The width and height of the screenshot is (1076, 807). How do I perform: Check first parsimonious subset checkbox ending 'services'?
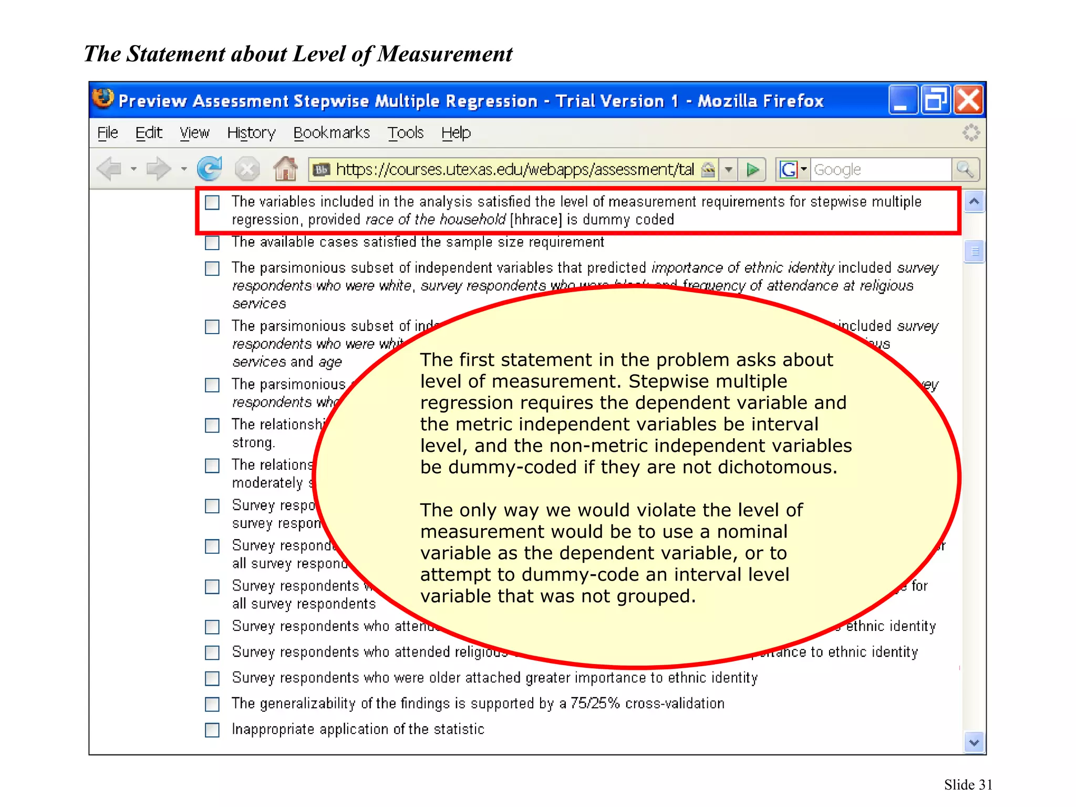click(212, 268)
